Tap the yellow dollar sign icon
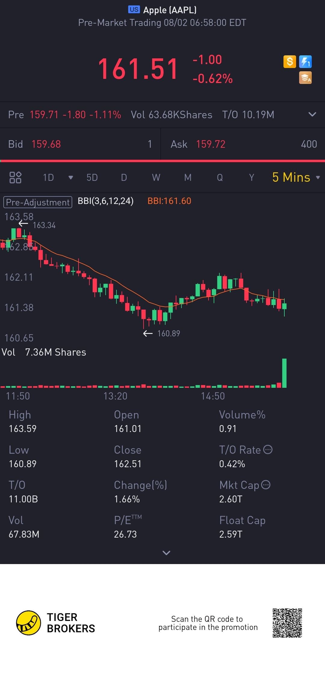The height and width of the screenshot is (682, 325). [x=289, y=62]
